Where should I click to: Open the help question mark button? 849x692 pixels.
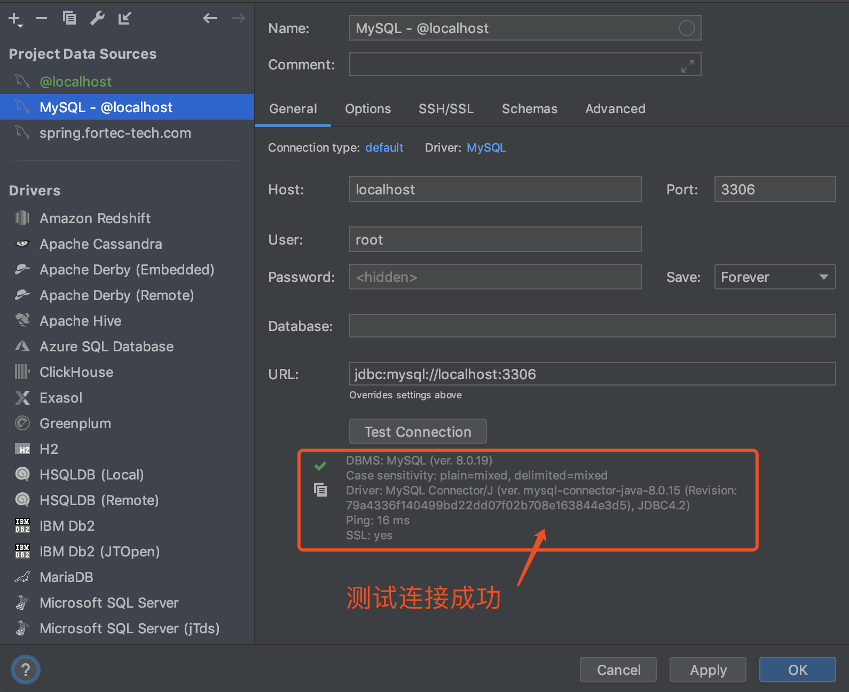26,670
